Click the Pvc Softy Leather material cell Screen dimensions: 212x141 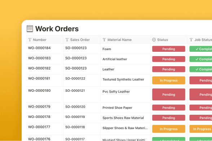point(125,95)
